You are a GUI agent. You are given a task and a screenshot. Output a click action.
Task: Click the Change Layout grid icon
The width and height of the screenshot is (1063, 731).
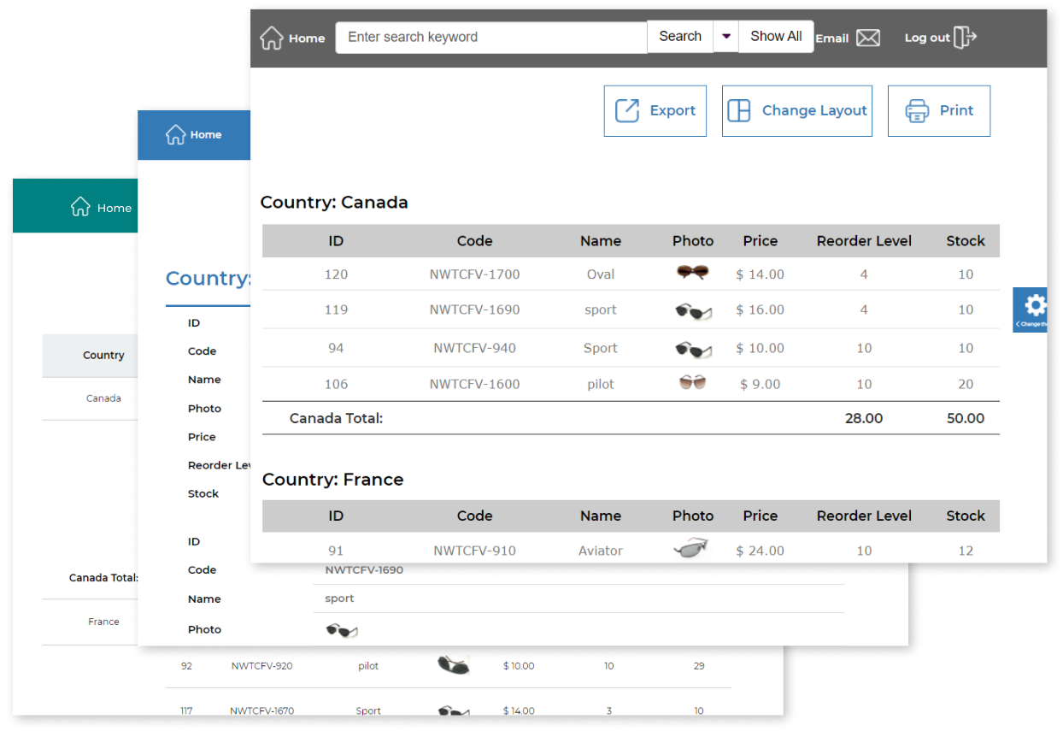738,109
